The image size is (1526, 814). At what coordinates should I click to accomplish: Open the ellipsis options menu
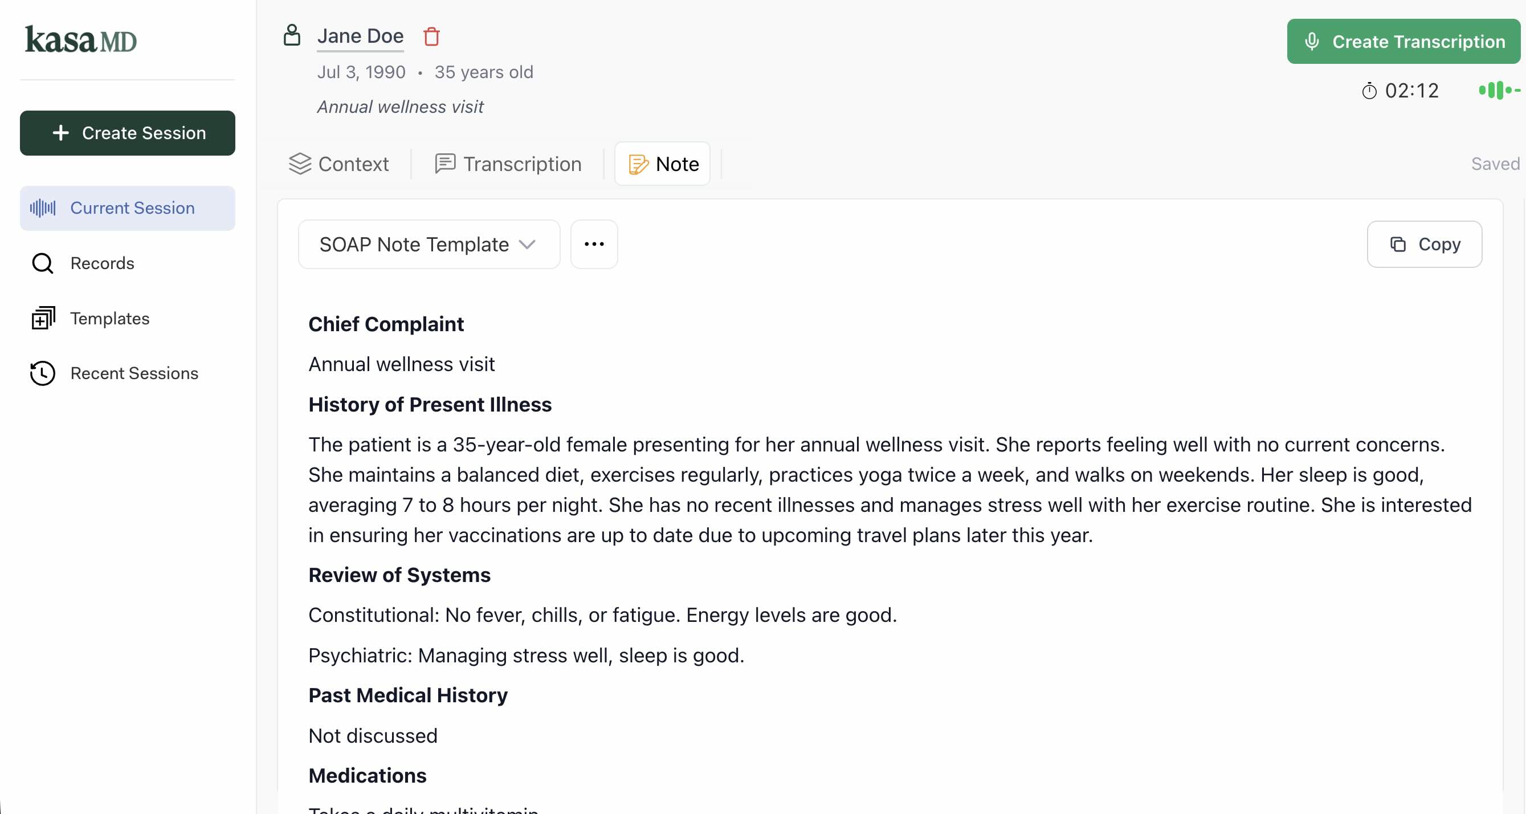pos(594,243)
